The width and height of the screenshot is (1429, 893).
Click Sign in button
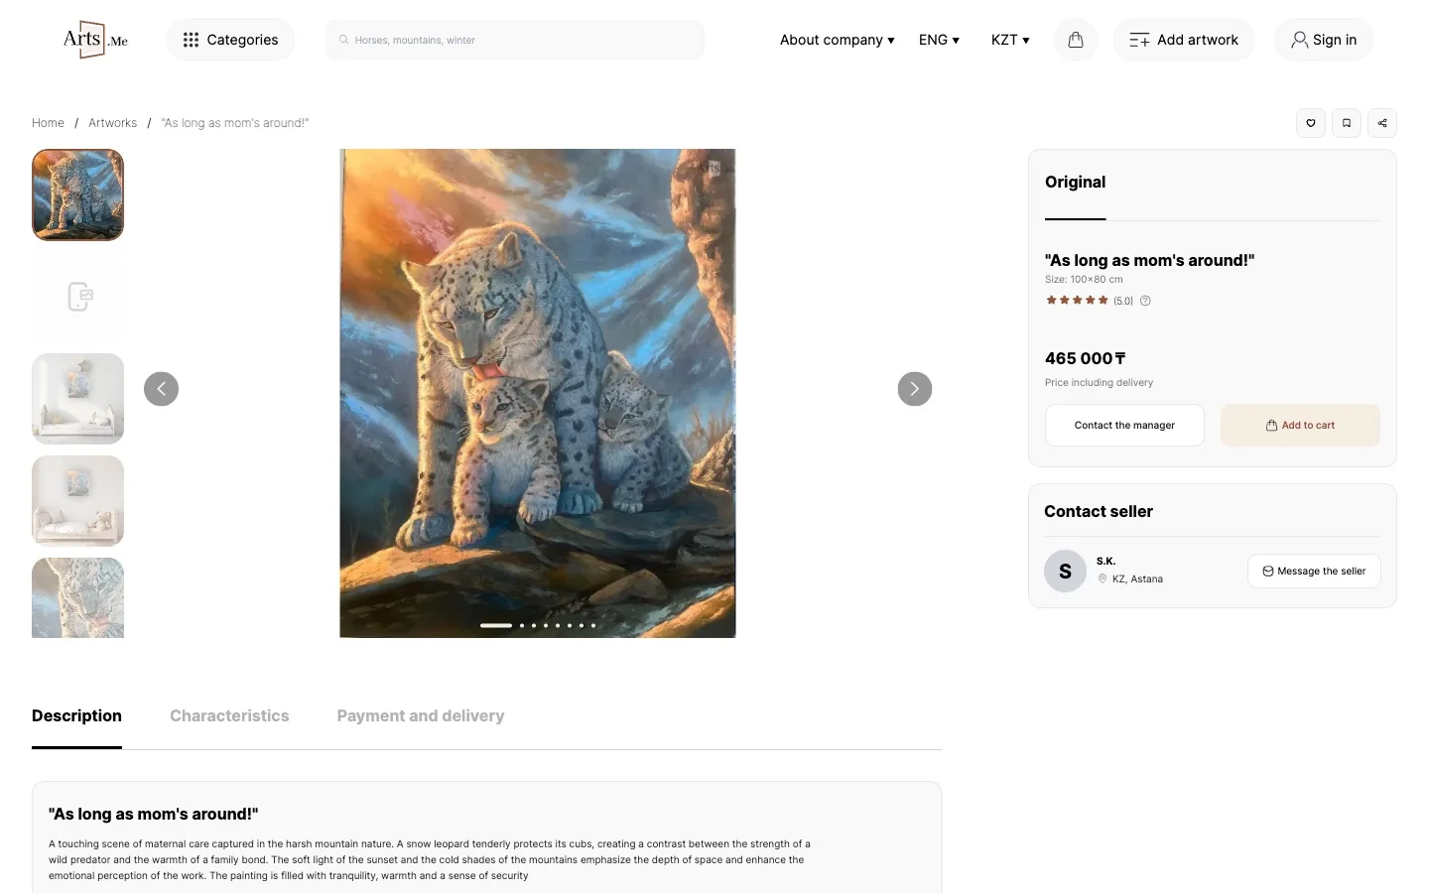pyautogui.click(x=1324, y=40)
